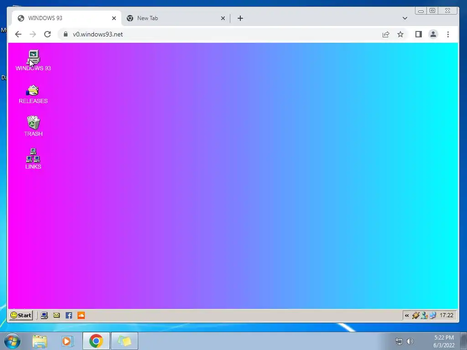The height and width of the screenshot is (350, 467).
Task: Toggle the Chrome side panel
Action: (x=419, y=35)
